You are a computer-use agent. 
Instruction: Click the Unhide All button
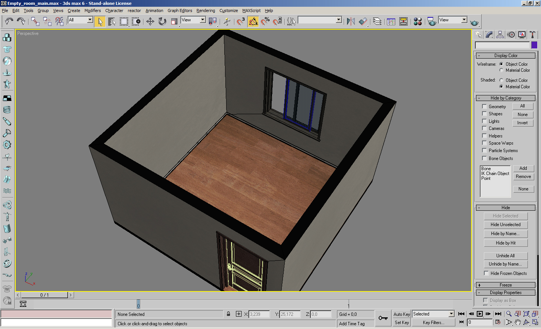point(506,255)
